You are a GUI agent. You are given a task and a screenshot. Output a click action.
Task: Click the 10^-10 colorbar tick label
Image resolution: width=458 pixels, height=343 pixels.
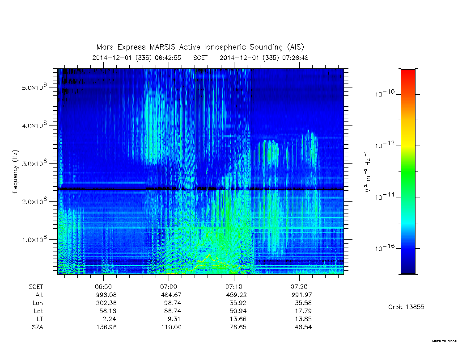pyautogui.click(x=385, y=94)
